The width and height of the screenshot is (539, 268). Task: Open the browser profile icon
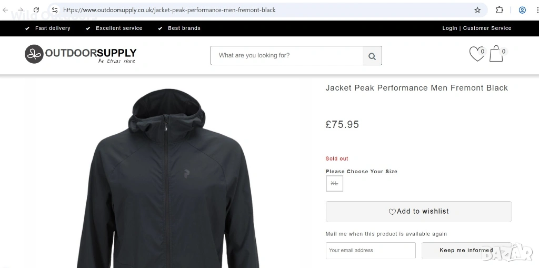(522, 10)
